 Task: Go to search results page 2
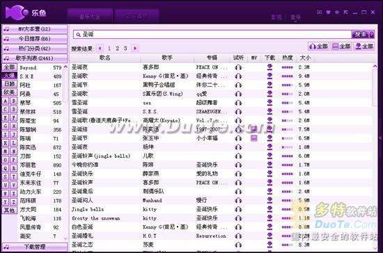click(x=117, y=48)
